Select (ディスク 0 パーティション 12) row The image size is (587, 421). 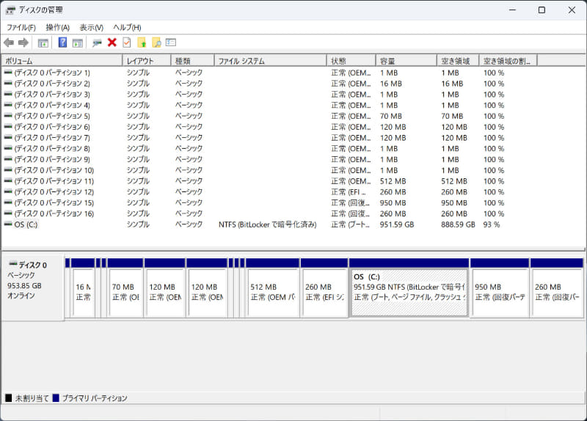(x=268, y=192)
